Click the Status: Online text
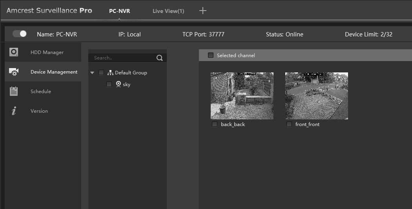Screen dimensions: 412x209 (284, 34)
